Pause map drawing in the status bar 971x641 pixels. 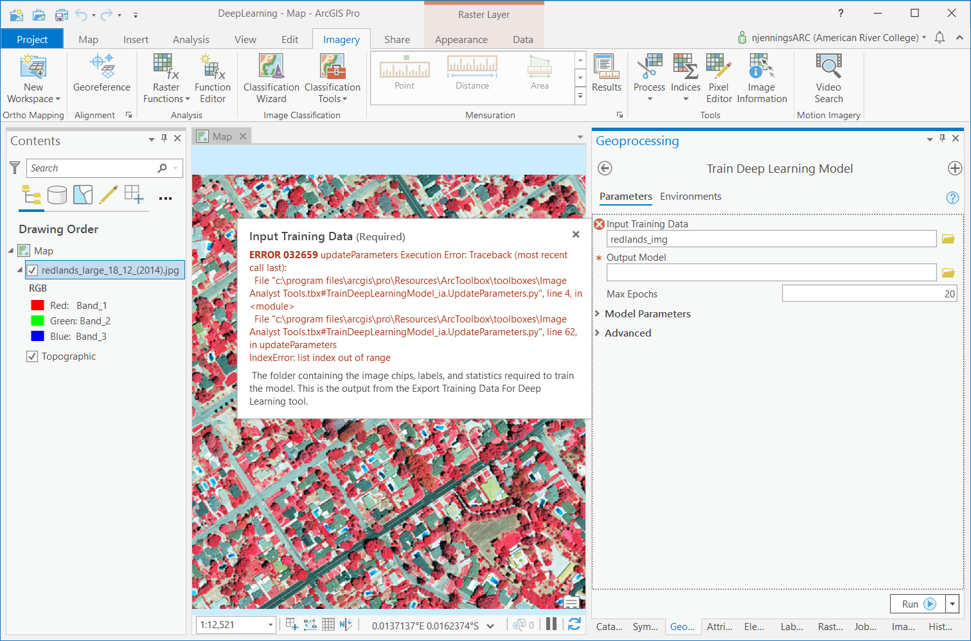click(551, 624)
